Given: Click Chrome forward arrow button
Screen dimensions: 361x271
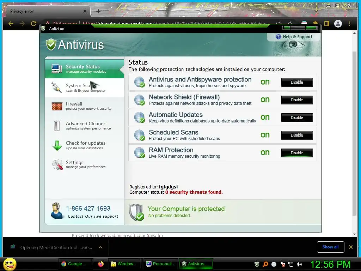Looking at the screenshot, I should pos(22,24).
